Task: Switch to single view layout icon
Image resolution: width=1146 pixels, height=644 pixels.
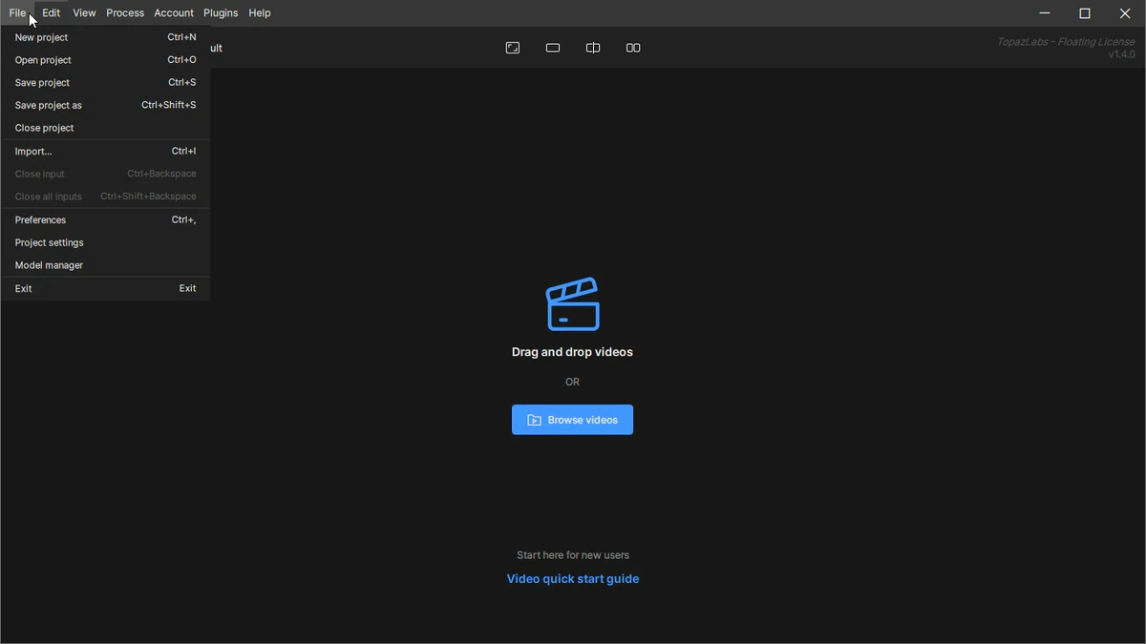Action: tap(553, 48)
